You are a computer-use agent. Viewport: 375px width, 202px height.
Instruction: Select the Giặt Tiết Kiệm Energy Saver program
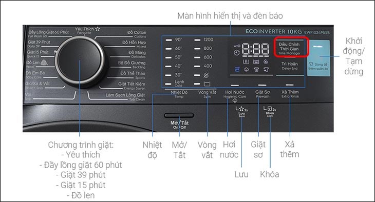click(x=132, y=86)
